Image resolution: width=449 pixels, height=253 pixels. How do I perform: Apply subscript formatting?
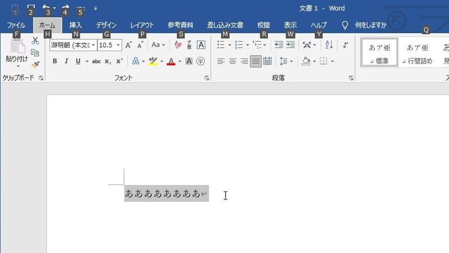[108, 61]
